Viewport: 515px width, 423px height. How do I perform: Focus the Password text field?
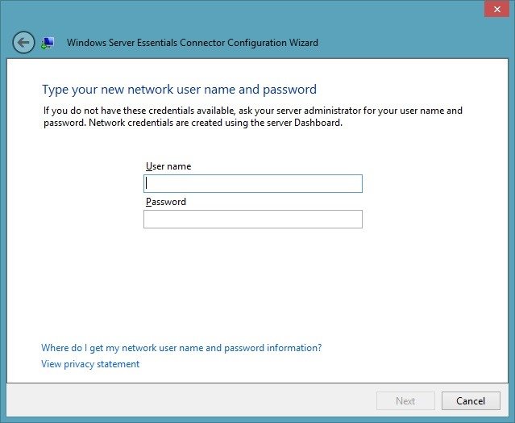[x=253, y=219]
